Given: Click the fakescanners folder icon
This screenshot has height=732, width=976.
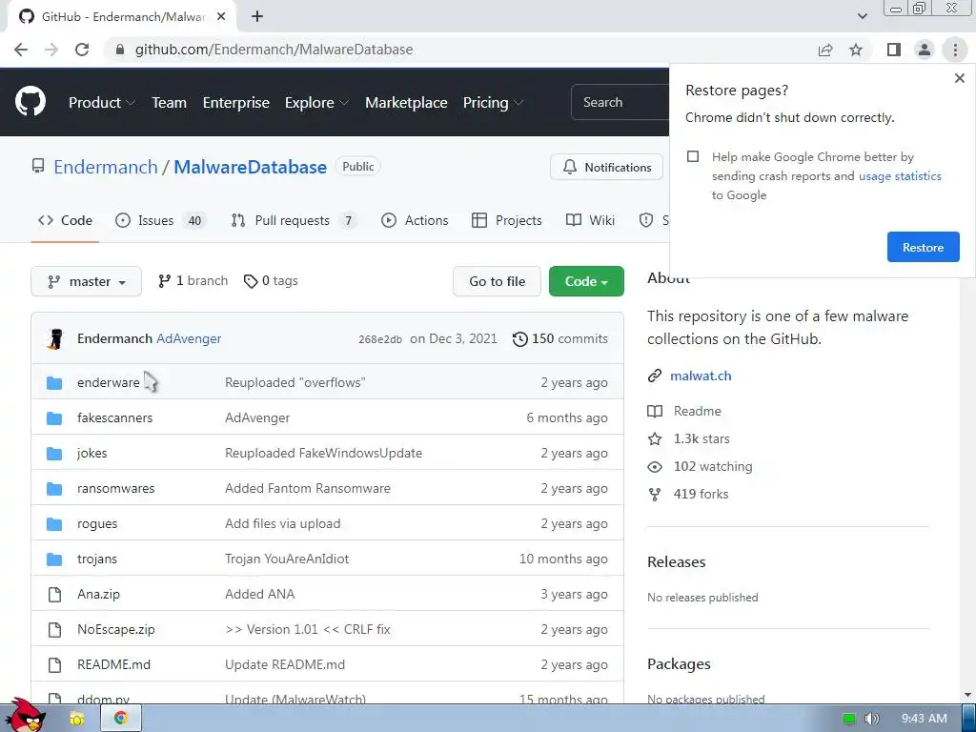Looking at the screenshot, I should point(54,418).
